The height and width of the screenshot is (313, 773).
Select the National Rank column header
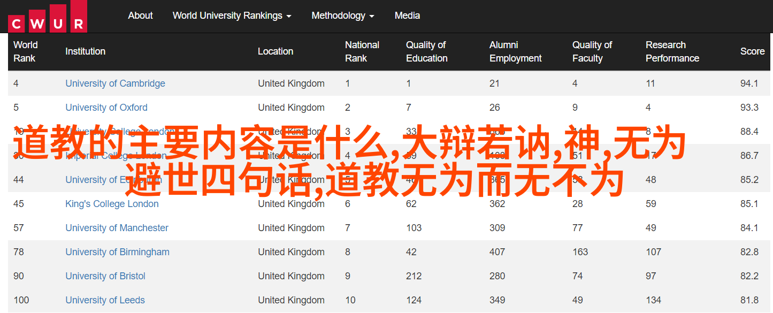(362, 51)
